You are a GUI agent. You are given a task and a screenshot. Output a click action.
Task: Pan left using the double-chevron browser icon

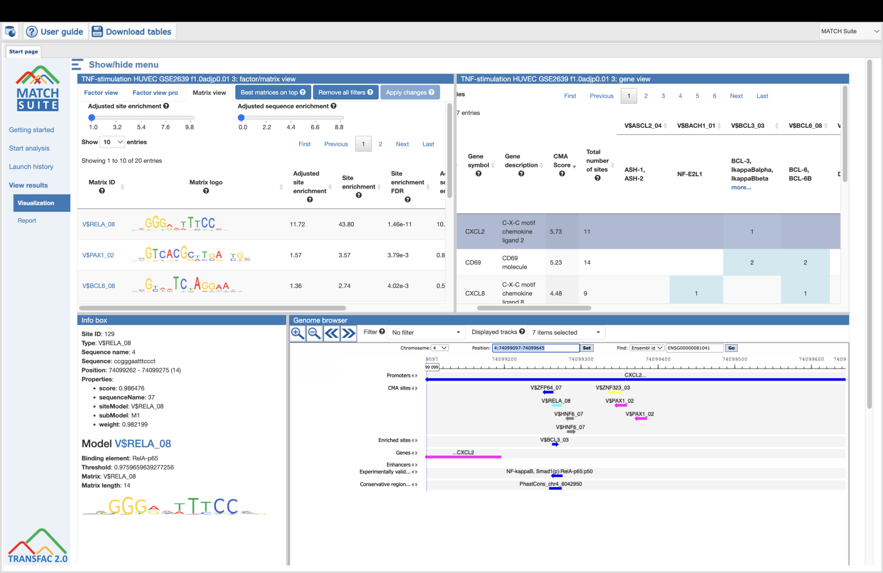[x=332, y=333]
